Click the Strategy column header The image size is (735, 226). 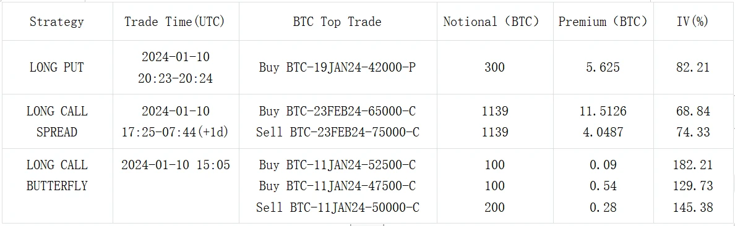point(57,22)
